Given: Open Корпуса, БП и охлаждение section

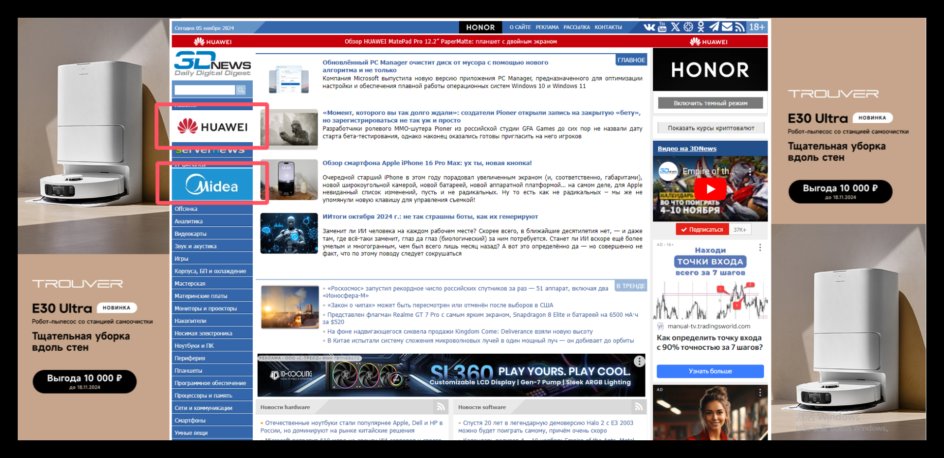Looking at the screenshot, I should click(x=212, y=271).
